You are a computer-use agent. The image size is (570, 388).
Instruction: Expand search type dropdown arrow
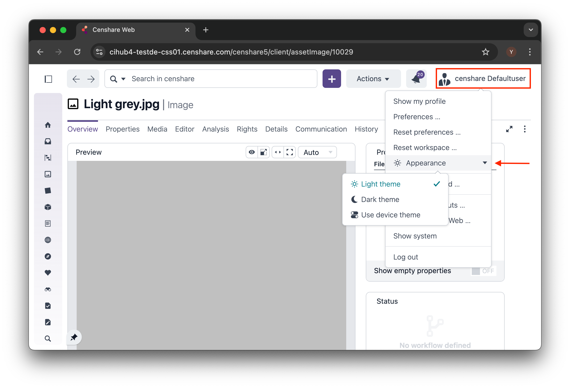(123, 79)
